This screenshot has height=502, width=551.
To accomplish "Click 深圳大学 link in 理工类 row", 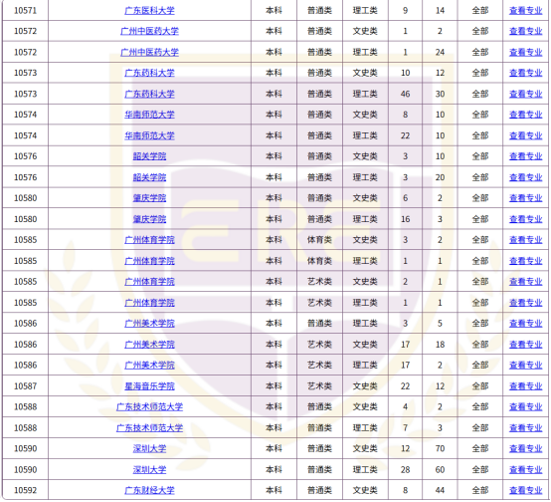I will pos(149,469).
